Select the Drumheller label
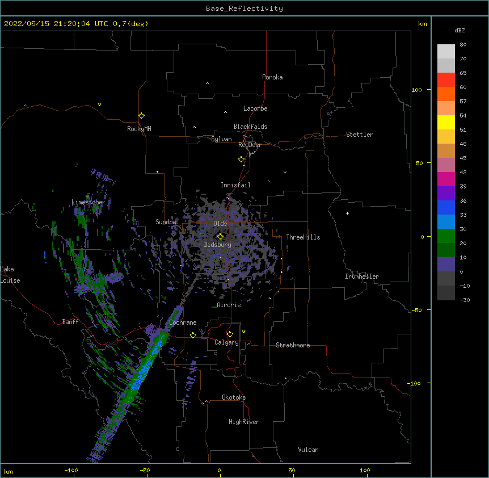The height and width of the screenshot is (478, 489). [362, 276]
